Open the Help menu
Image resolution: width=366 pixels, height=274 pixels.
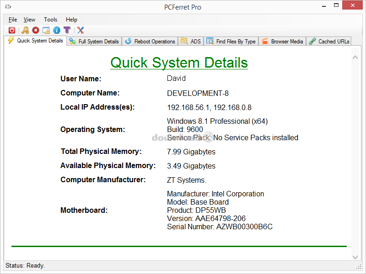coord(71,20)
